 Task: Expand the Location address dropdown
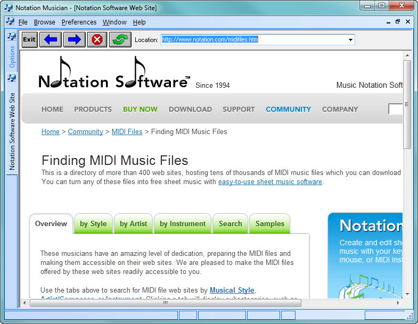point(350,40)
